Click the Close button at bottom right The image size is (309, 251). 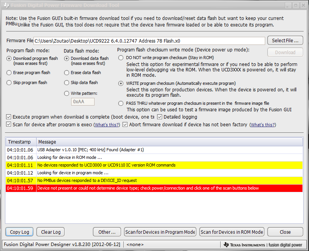tap(285, 232)
